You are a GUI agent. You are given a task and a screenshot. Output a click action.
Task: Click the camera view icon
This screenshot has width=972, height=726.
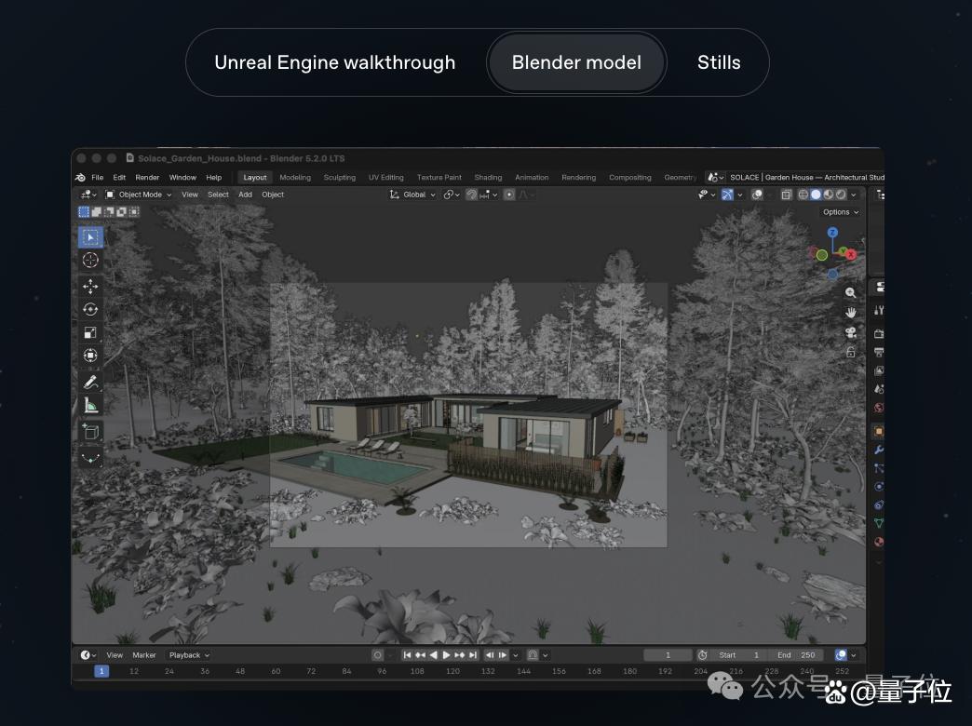coord(851,333)
